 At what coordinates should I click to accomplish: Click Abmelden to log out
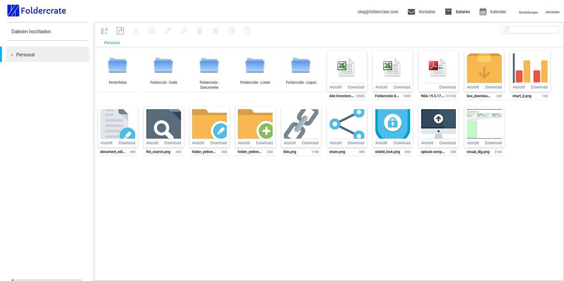click(x=552, y=12)
